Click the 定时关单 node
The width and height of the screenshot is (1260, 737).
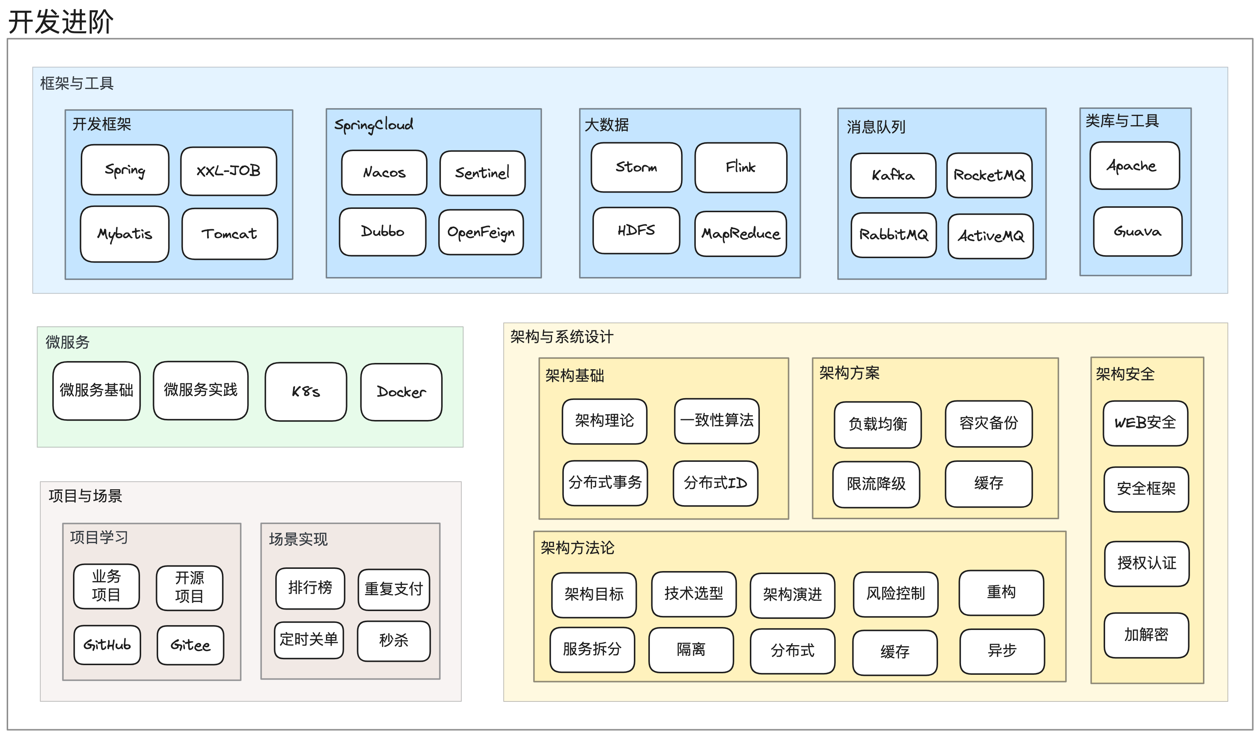pos(309,640)
